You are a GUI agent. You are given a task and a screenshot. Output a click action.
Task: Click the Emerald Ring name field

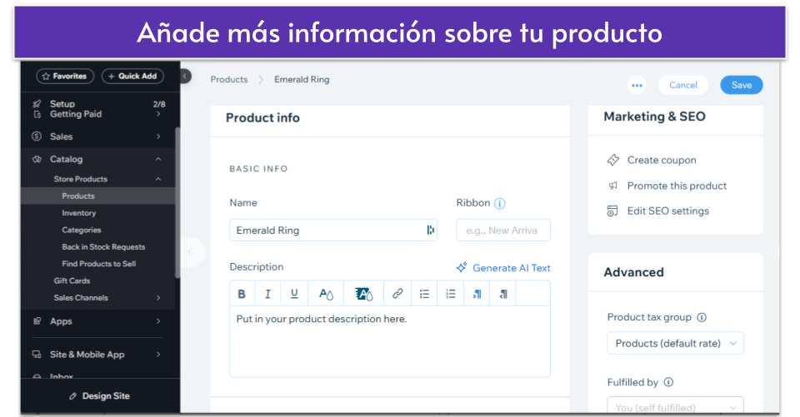[x=333, y=230]
